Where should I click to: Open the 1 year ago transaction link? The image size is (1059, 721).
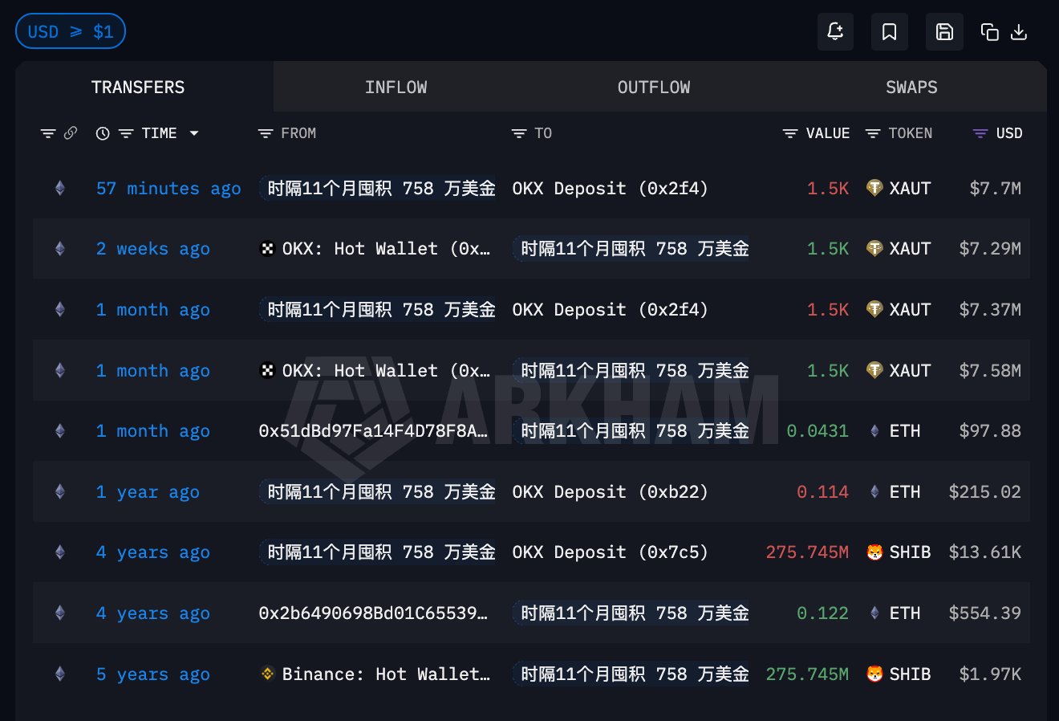148,492
